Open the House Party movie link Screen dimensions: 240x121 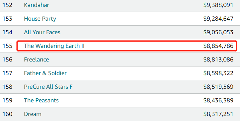coord(40,19)
